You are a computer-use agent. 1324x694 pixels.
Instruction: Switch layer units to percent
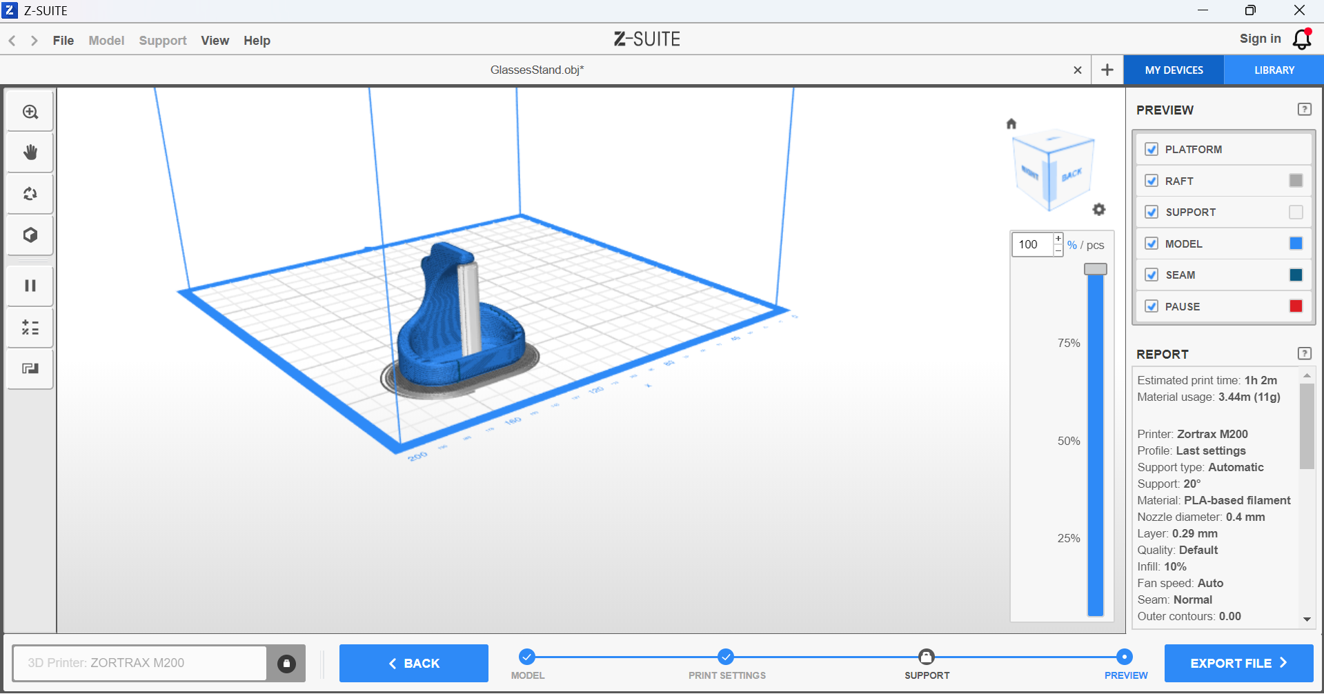(x=1072, y=245)
